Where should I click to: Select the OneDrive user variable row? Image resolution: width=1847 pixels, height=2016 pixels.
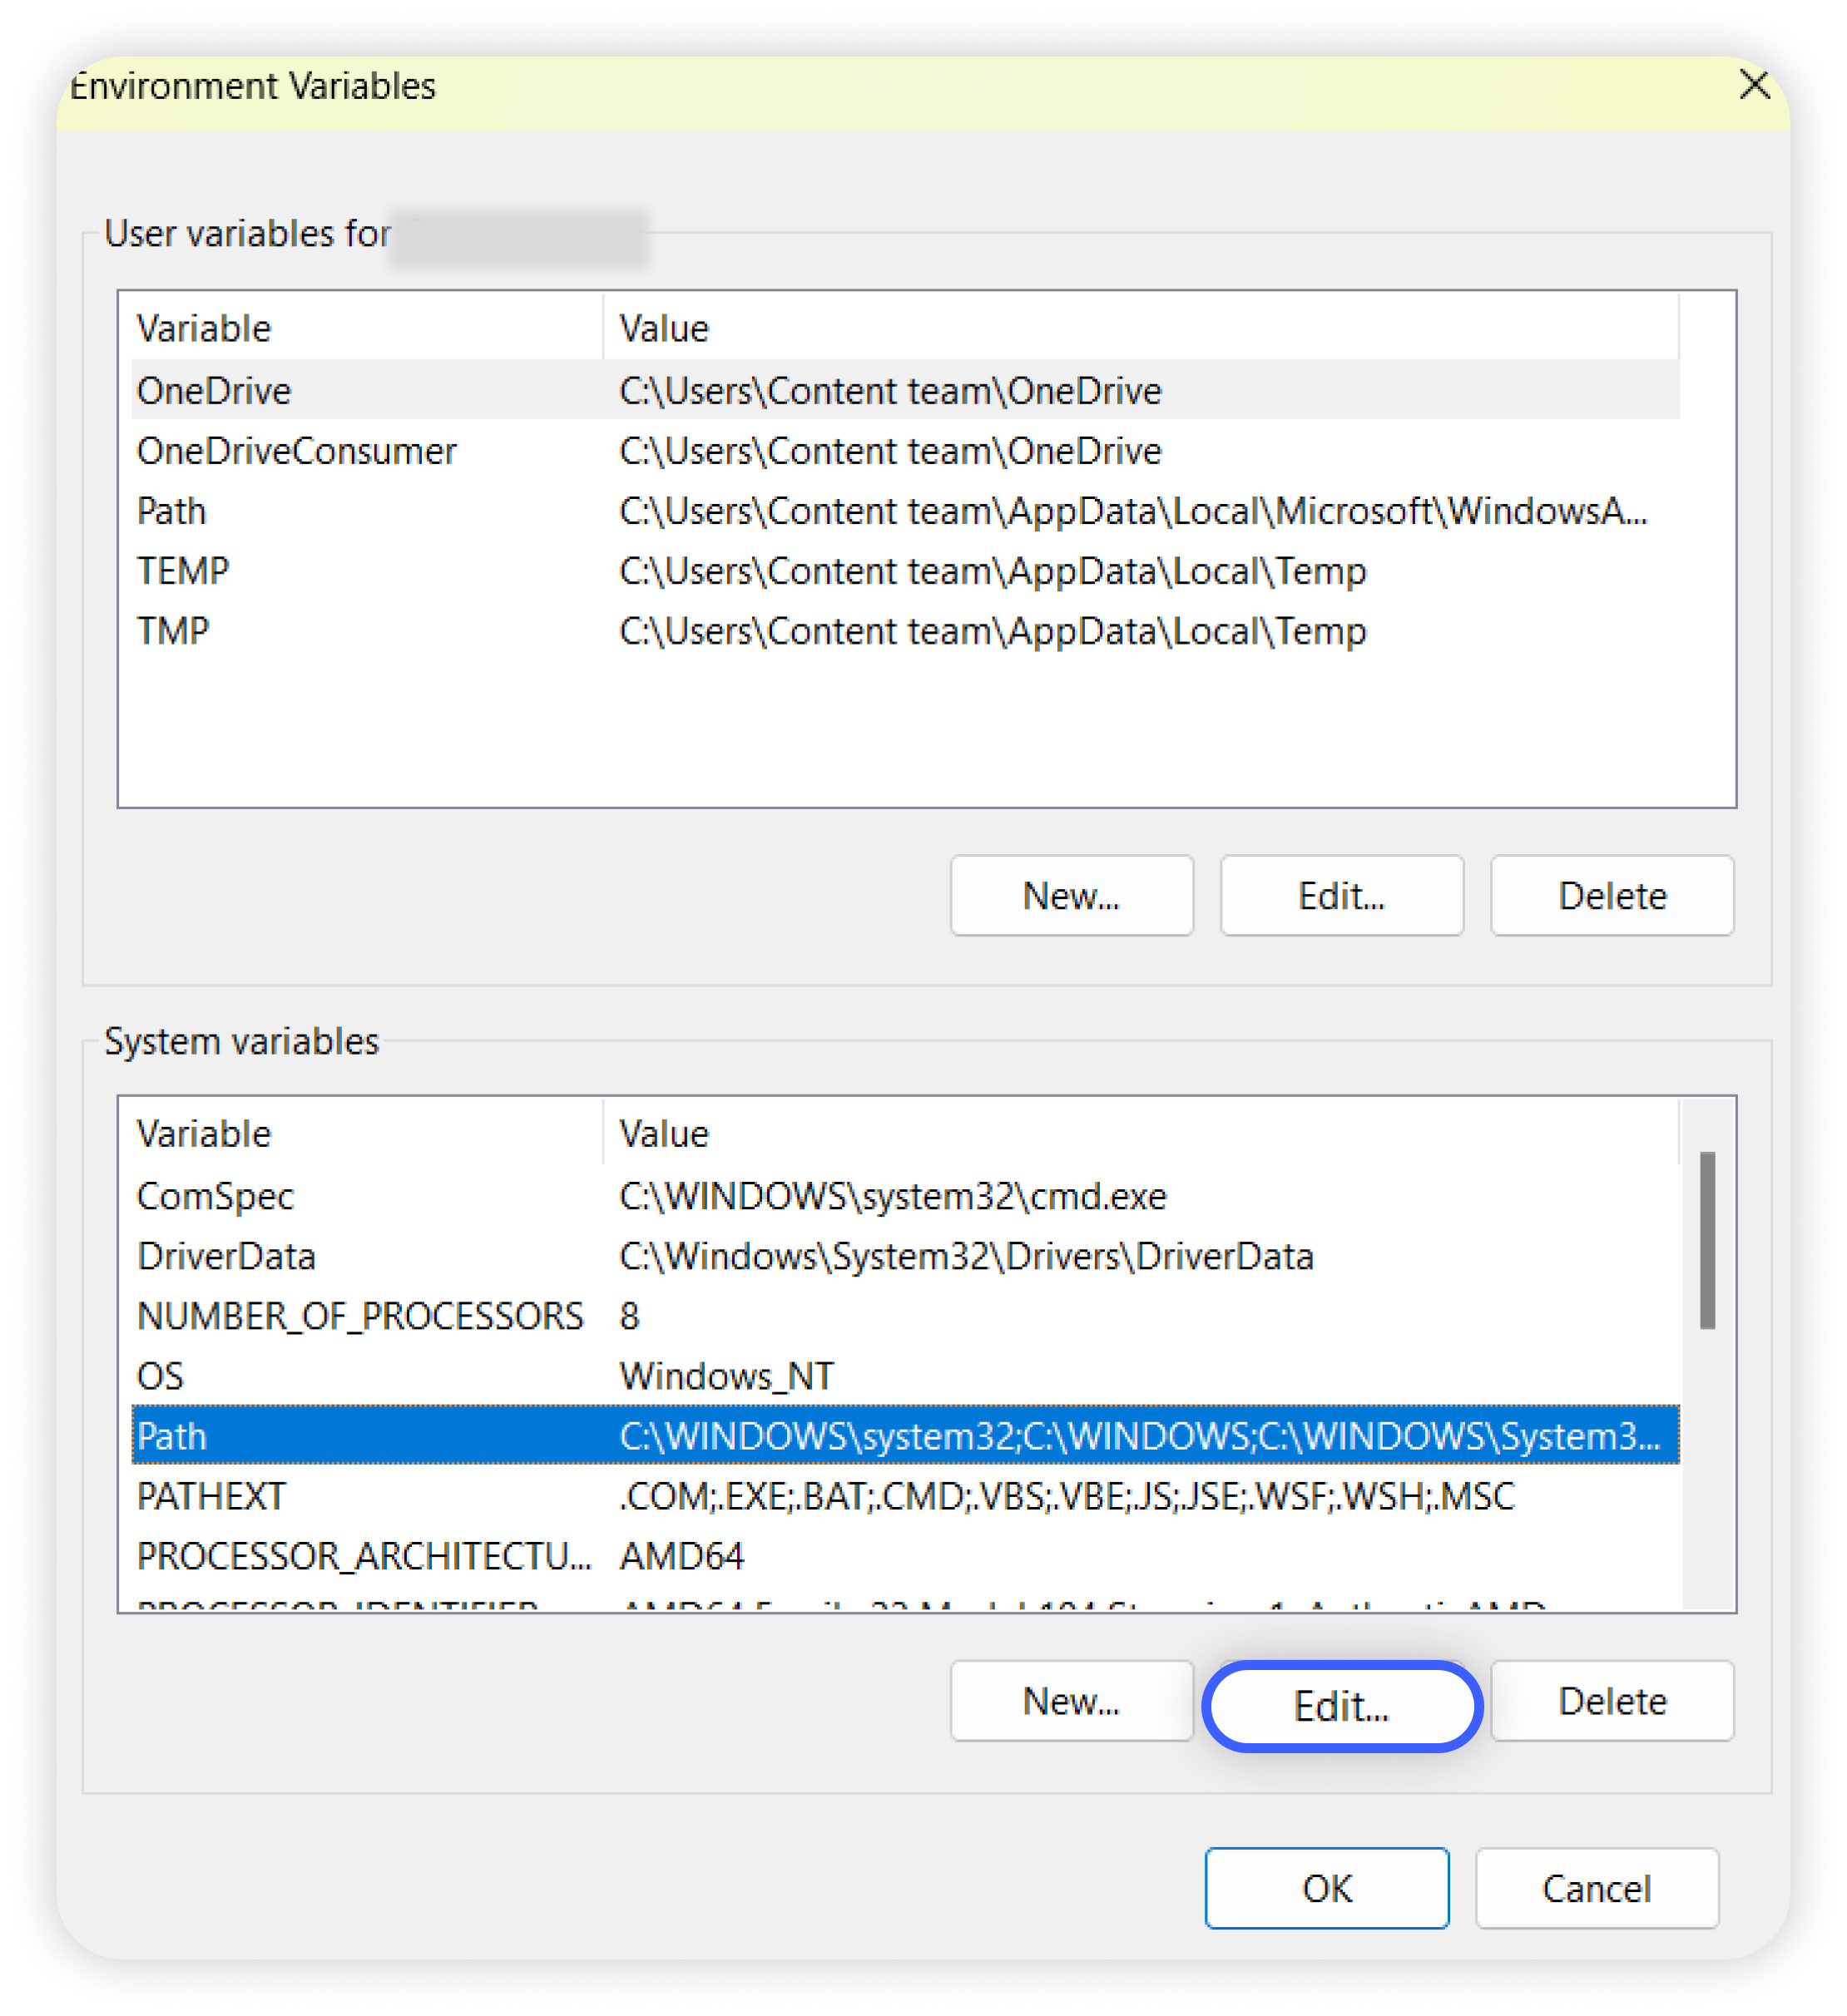tap(214, 390)
